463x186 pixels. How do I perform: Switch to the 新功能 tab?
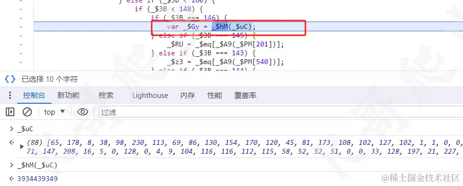[69, 95]
